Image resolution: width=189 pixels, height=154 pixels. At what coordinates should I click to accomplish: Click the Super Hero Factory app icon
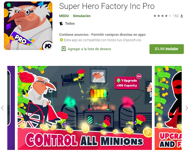[x=28, y=26]
